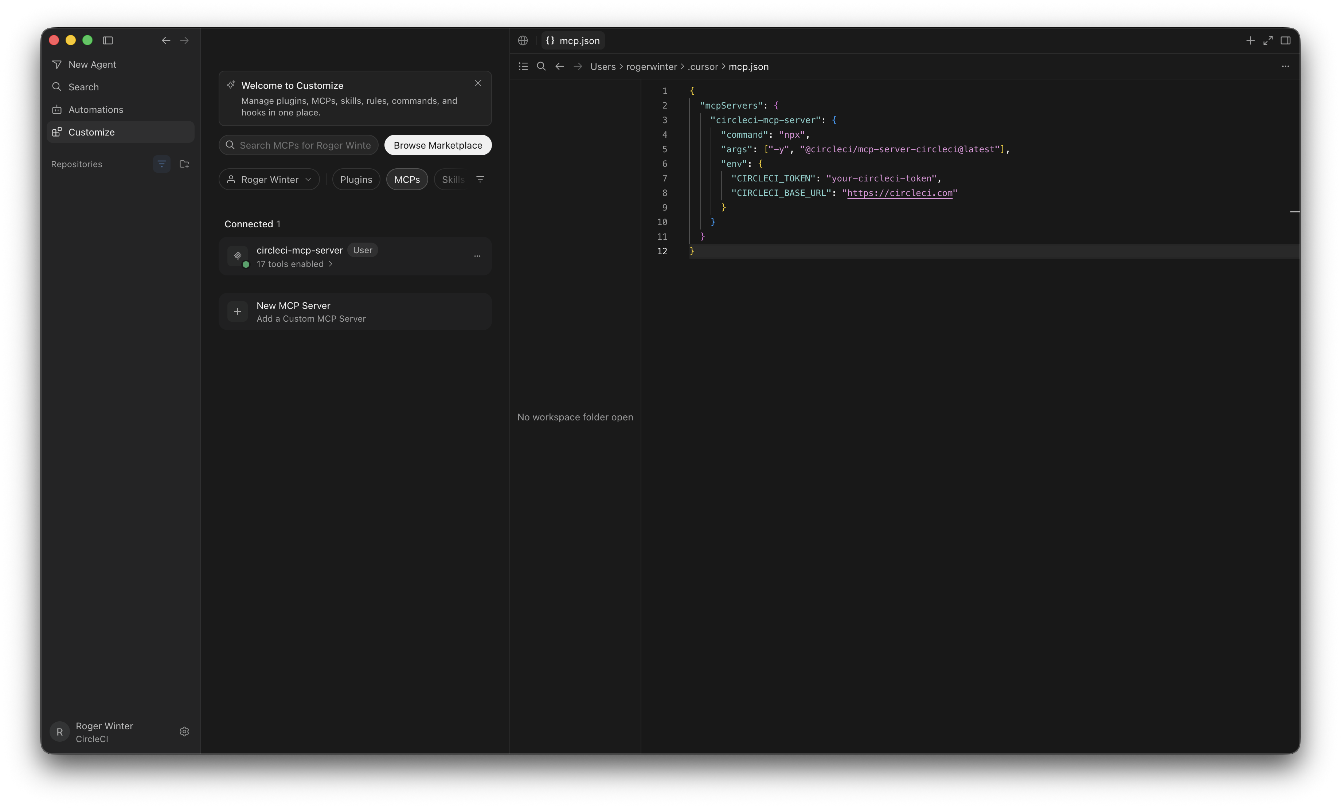The height and width of the screenshot is (808, 1341).
Task: Focus the Search MCPs input field
Action: click(x=299, y=145)
